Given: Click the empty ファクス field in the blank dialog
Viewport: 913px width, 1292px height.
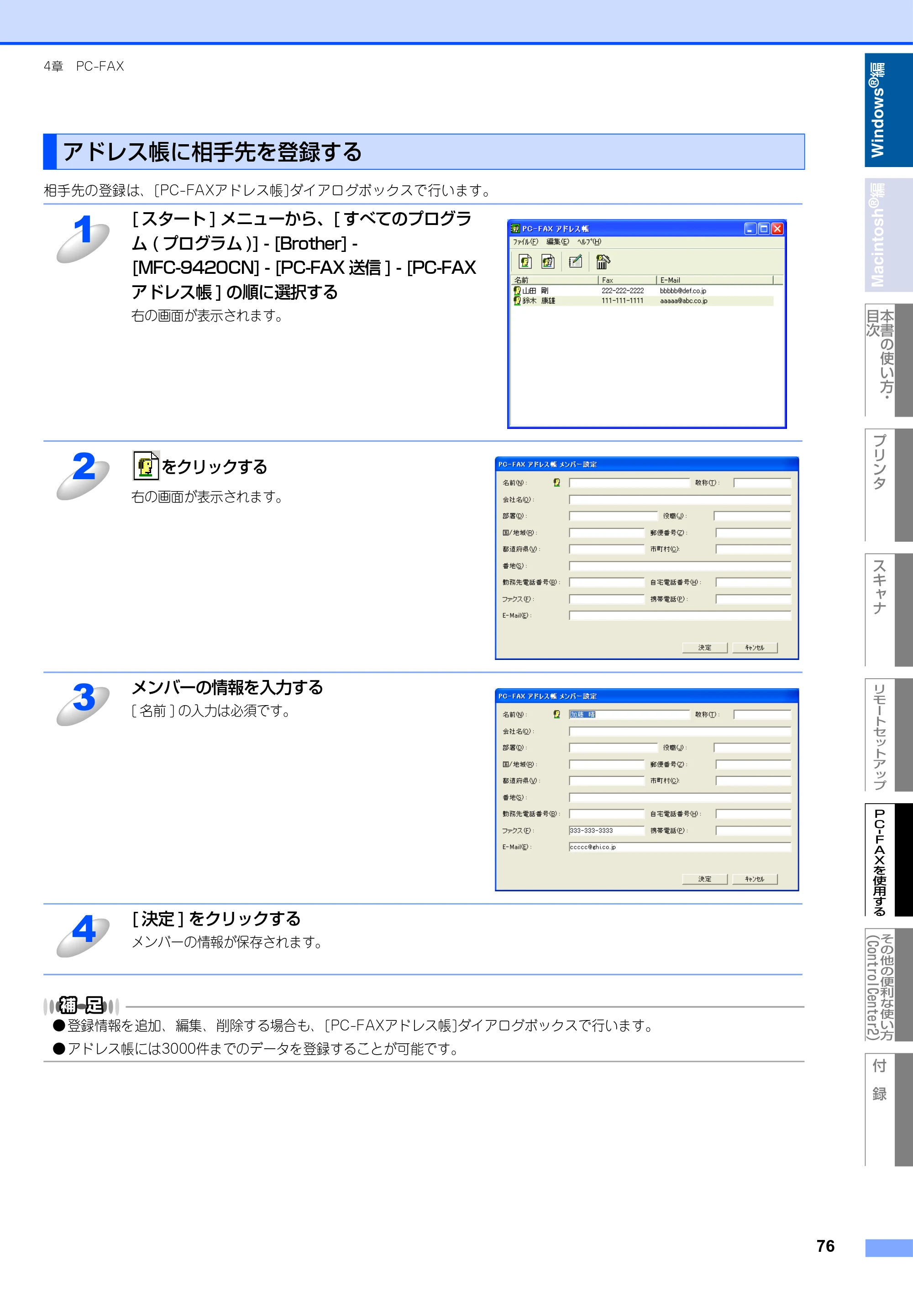Looking at the screenshot, I should (607, 599).
